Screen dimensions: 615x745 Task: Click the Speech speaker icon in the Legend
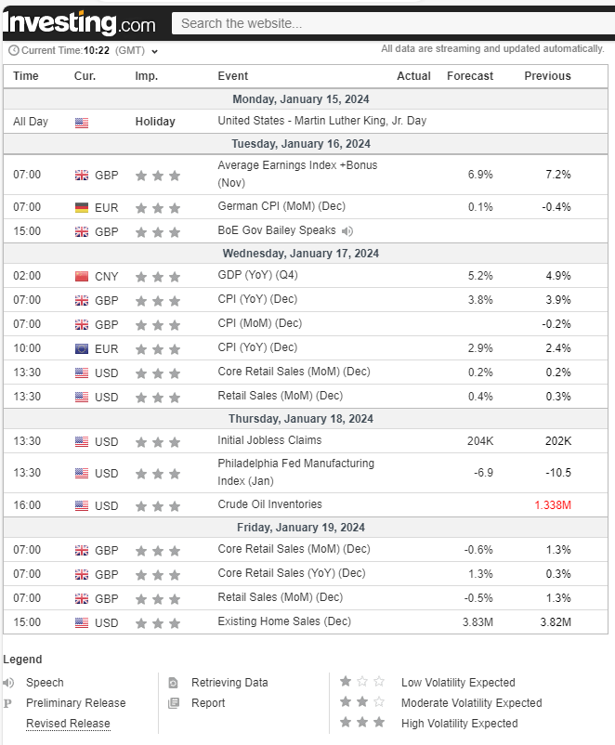click(x=8, y=683)
